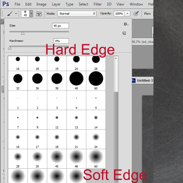Toggle pressure for opacity icon

point(136,14)
